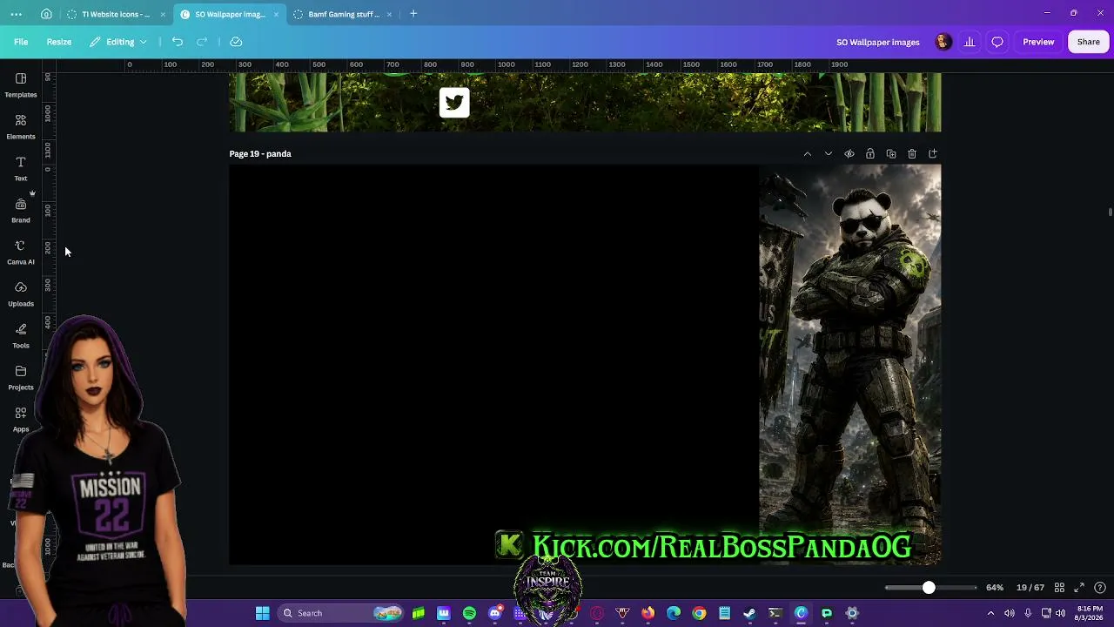Screen dimensions: 1114x627
Task: Open the Templates panel in the sidebar
Action: coord(21,84)
